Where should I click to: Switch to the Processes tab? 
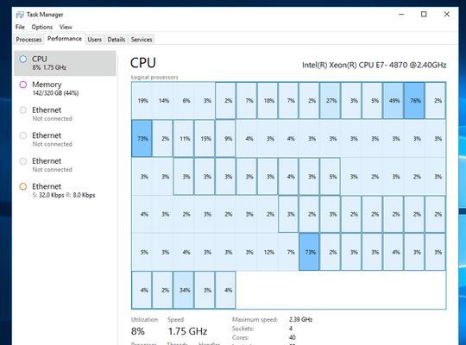28,39
